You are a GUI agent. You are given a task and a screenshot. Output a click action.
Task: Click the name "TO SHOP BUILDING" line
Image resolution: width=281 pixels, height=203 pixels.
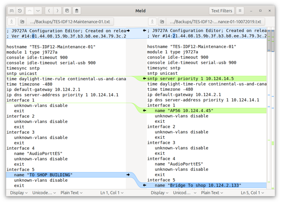pos(66,175)
